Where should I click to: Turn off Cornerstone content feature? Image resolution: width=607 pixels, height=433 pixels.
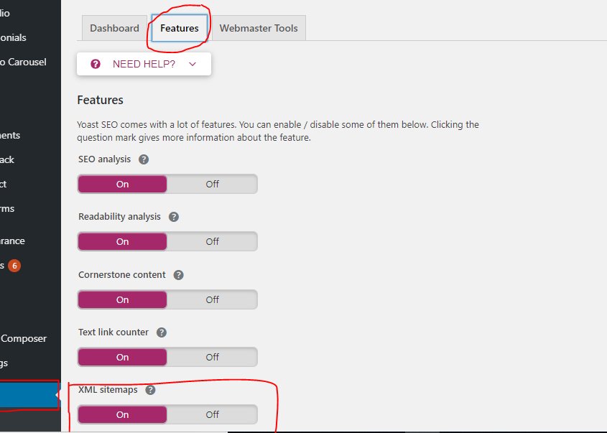(x=212, y=299)
